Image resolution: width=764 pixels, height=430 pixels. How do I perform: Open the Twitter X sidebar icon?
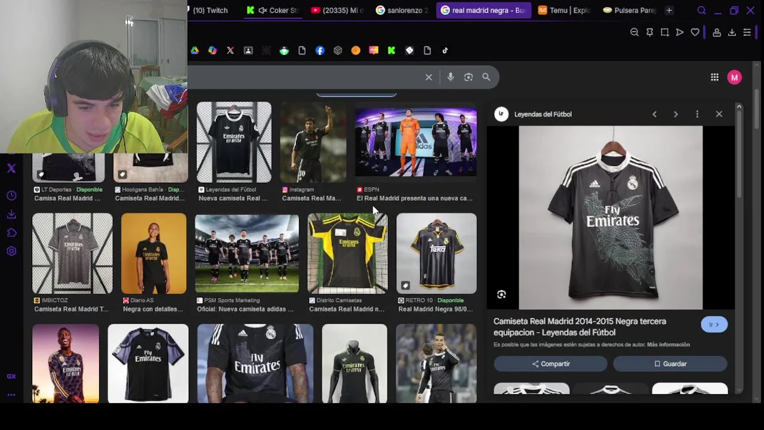point(11,169)
